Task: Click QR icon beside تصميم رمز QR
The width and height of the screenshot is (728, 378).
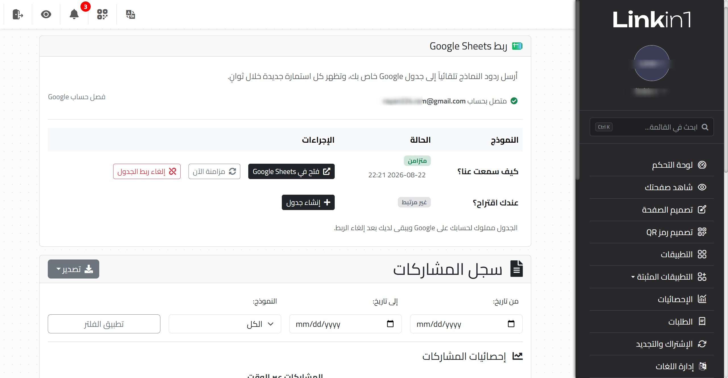Action: coord(702,232)
